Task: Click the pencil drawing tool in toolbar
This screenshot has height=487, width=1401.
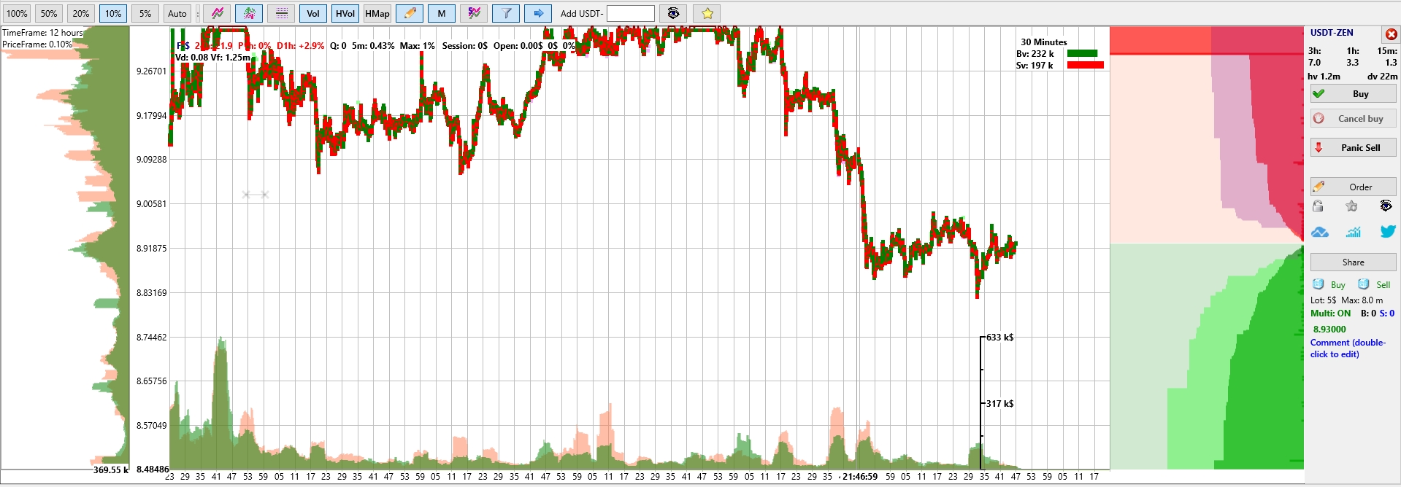Action: click(x=410, y=13)
